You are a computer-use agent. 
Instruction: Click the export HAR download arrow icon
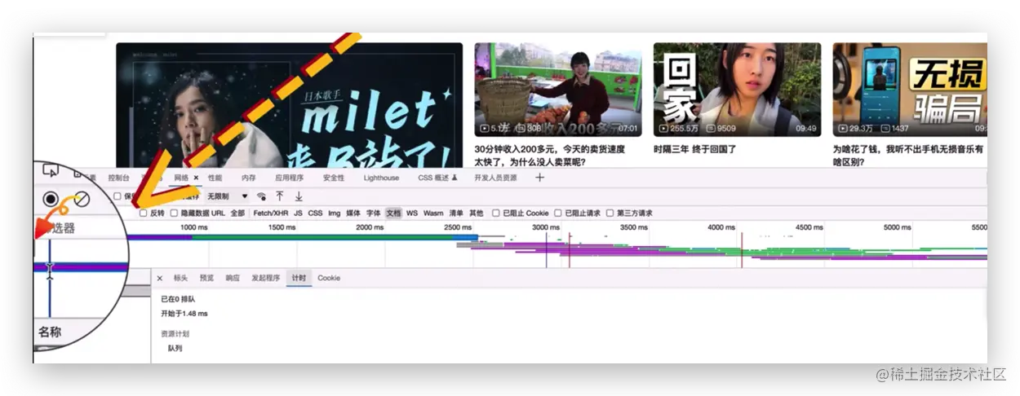coord(299,196)
